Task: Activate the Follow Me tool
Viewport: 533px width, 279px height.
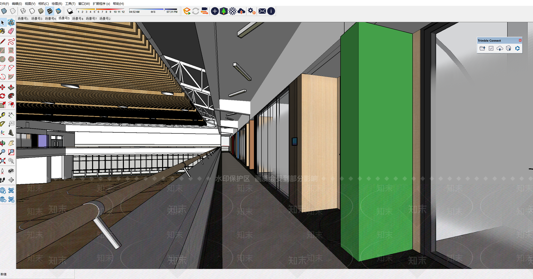Action: (x=11, y=96)
